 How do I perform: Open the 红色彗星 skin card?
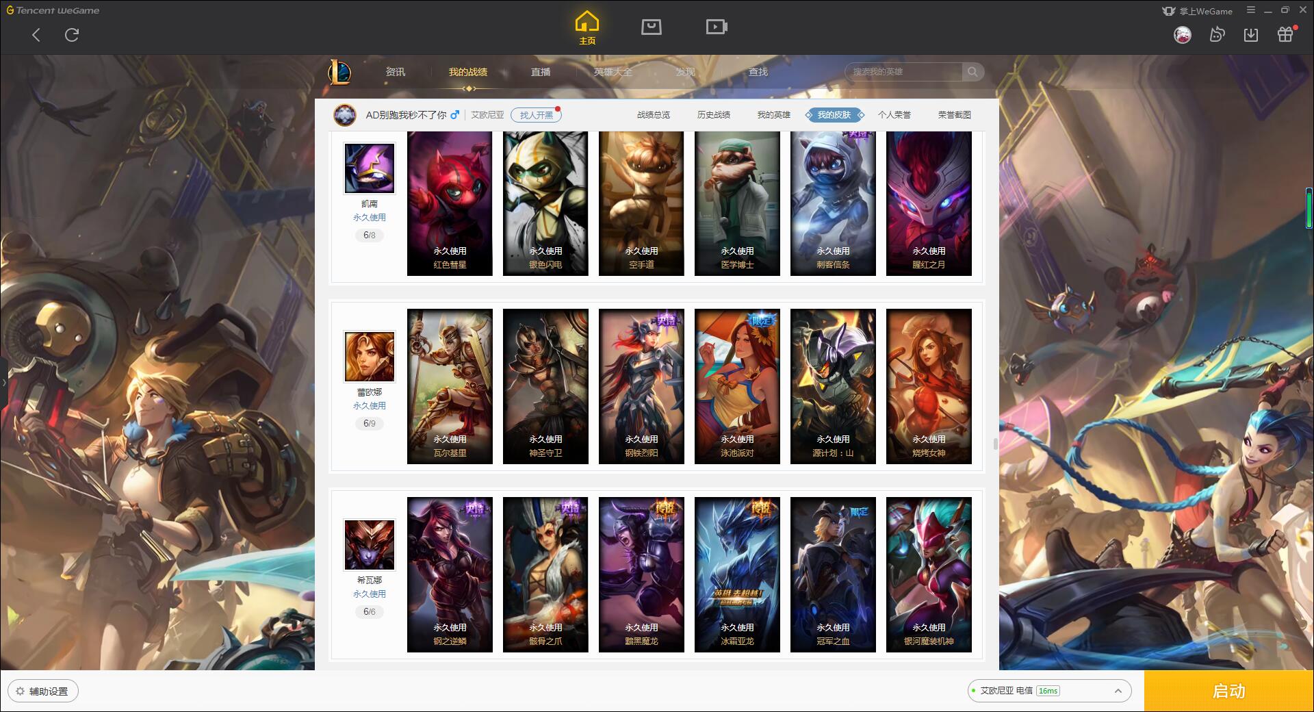tap(450, 204)
